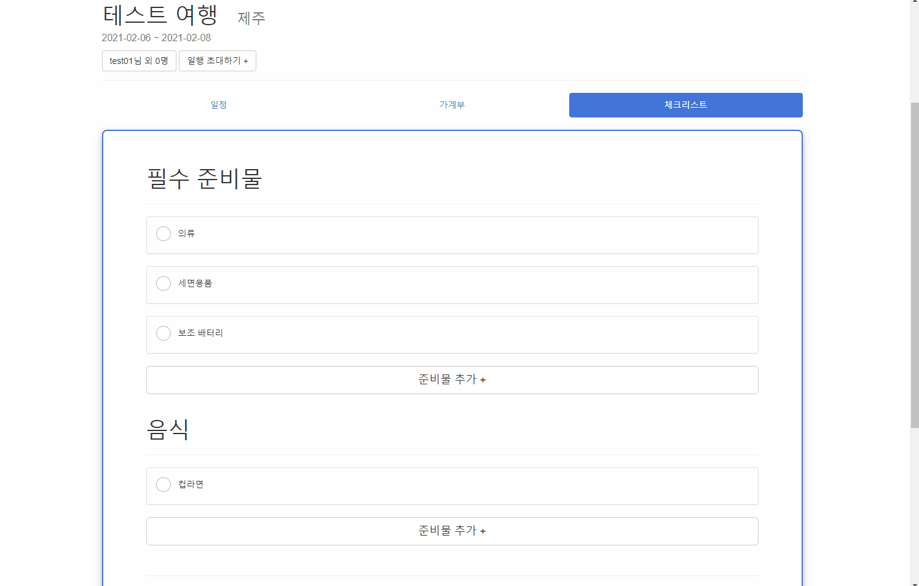The height and width of the screenshot is (586, 919).
Task: Click the 제주 destination label
Action: 252,18
